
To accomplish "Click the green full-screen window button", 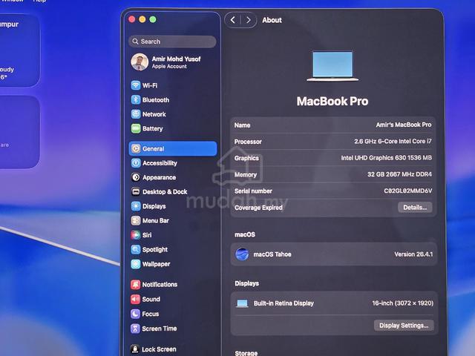I will pos(153,19).
